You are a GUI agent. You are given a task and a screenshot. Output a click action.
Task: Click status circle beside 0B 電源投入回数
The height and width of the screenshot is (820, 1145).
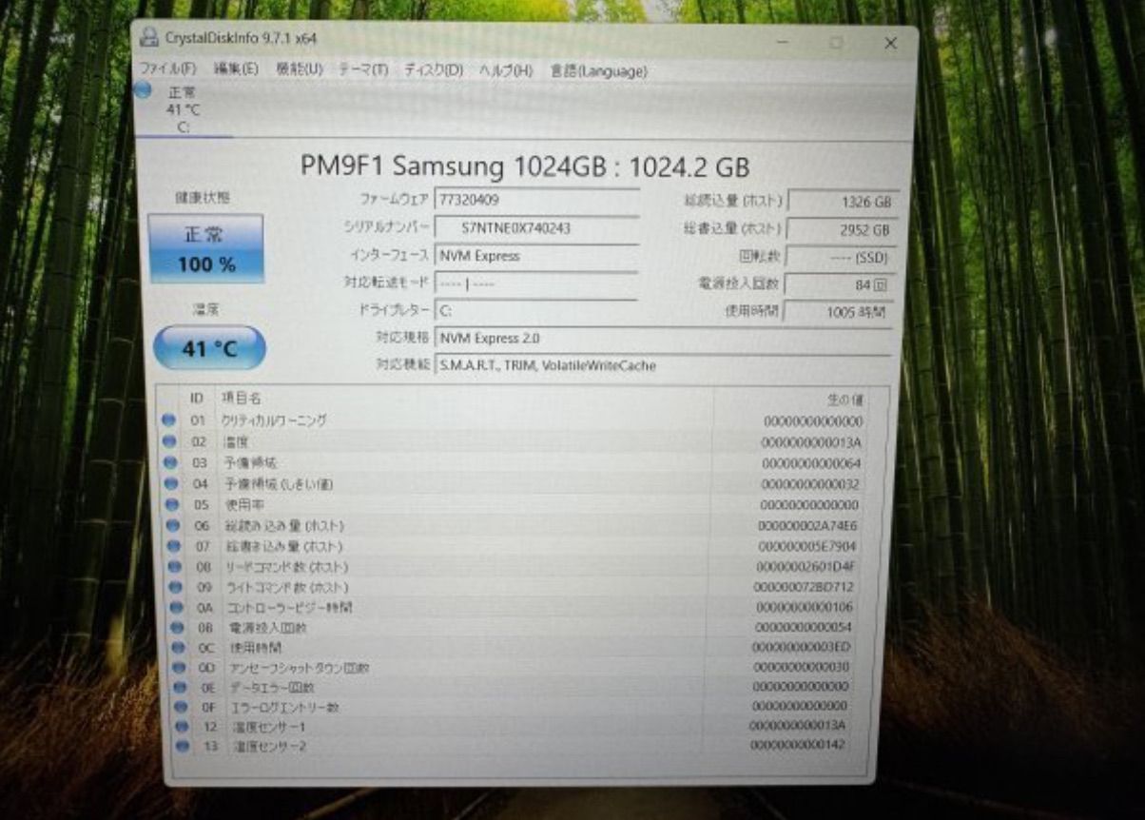(176, 628)
